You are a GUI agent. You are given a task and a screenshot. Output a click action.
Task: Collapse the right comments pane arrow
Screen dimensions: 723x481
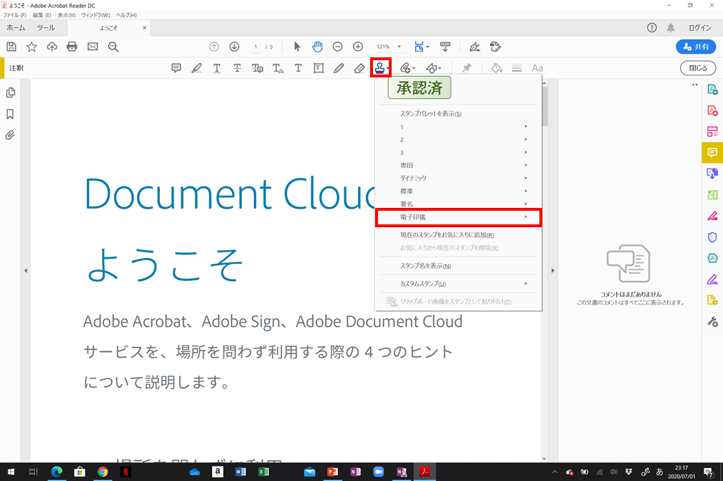[x=553, y=270]
